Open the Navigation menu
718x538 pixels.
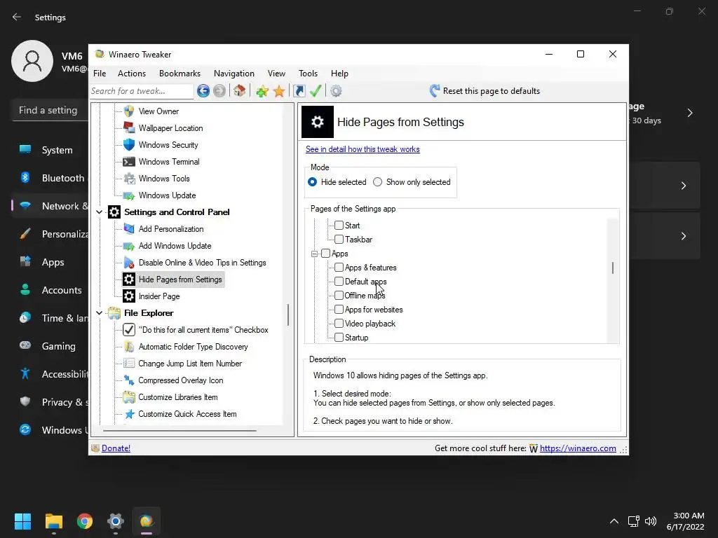[233, 73]
